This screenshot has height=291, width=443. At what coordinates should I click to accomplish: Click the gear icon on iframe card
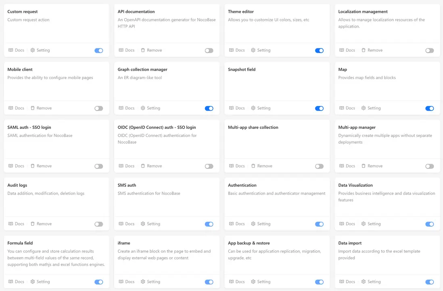click(x=143, y=282)
